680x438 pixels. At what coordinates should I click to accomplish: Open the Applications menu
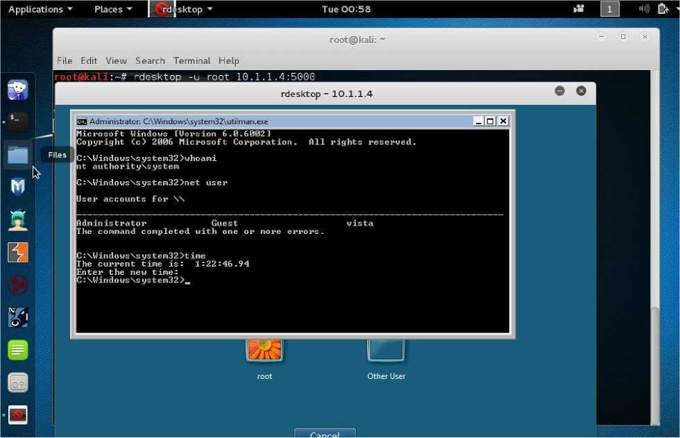coord(40,9)
